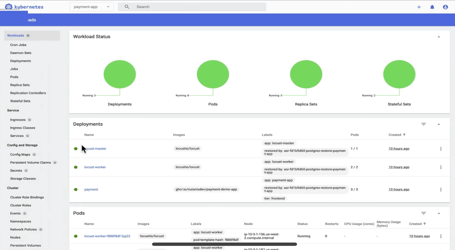Screen dimensions: 455x250
Task: Open the notifications bell icon
Action: (x=432, y=7)
